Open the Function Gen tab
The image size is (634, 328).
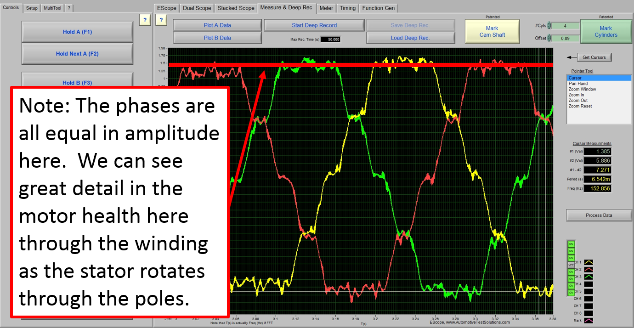pyautogui.click(x=379, y=8)
